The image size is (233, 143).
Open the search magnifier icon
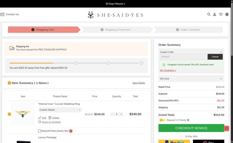(209, 14)
